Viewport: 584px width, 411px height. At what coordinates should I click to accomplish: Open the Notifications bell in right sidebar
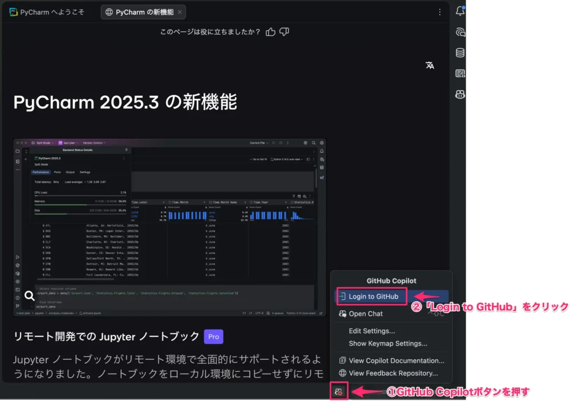click(460, 11)
